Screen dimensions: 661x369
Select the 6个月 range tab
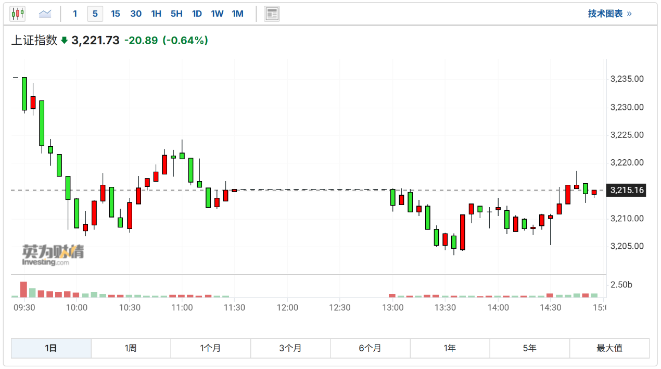(370, 348)
